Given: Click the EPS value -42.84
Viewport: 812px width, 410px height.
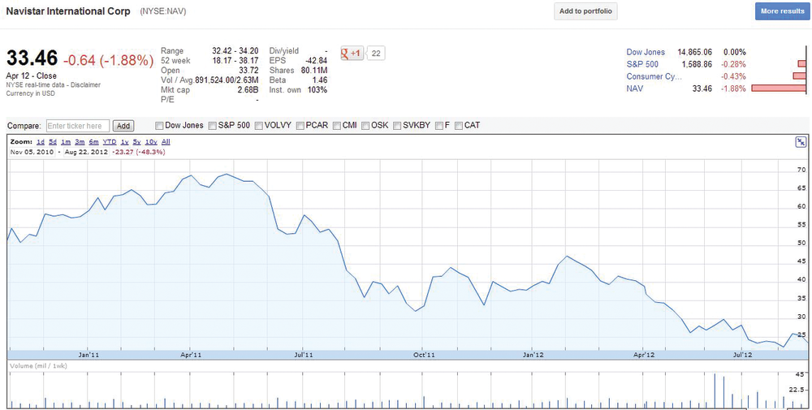Looking at the screenshot, I should point(317,61).
